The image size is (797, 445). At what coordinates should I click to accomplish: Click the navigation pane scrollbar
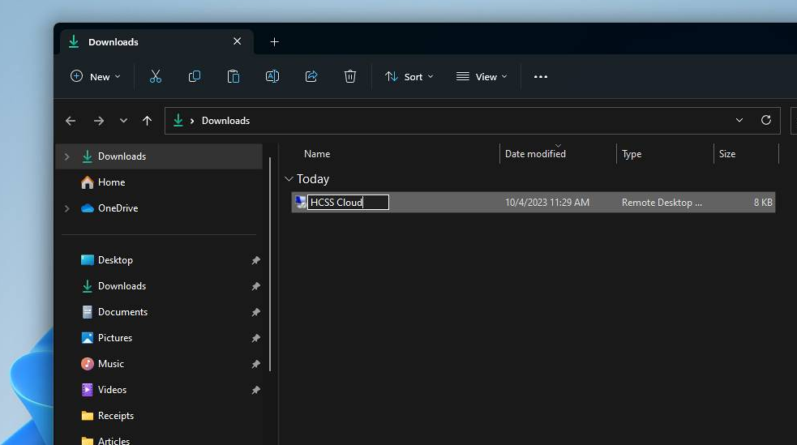tap(270, 264)
